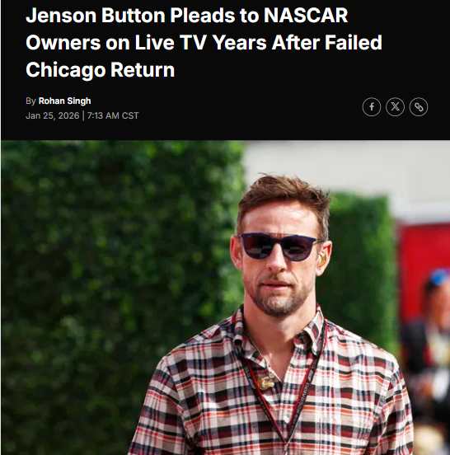Click the green hedge in the photo background

coord(116,290)
